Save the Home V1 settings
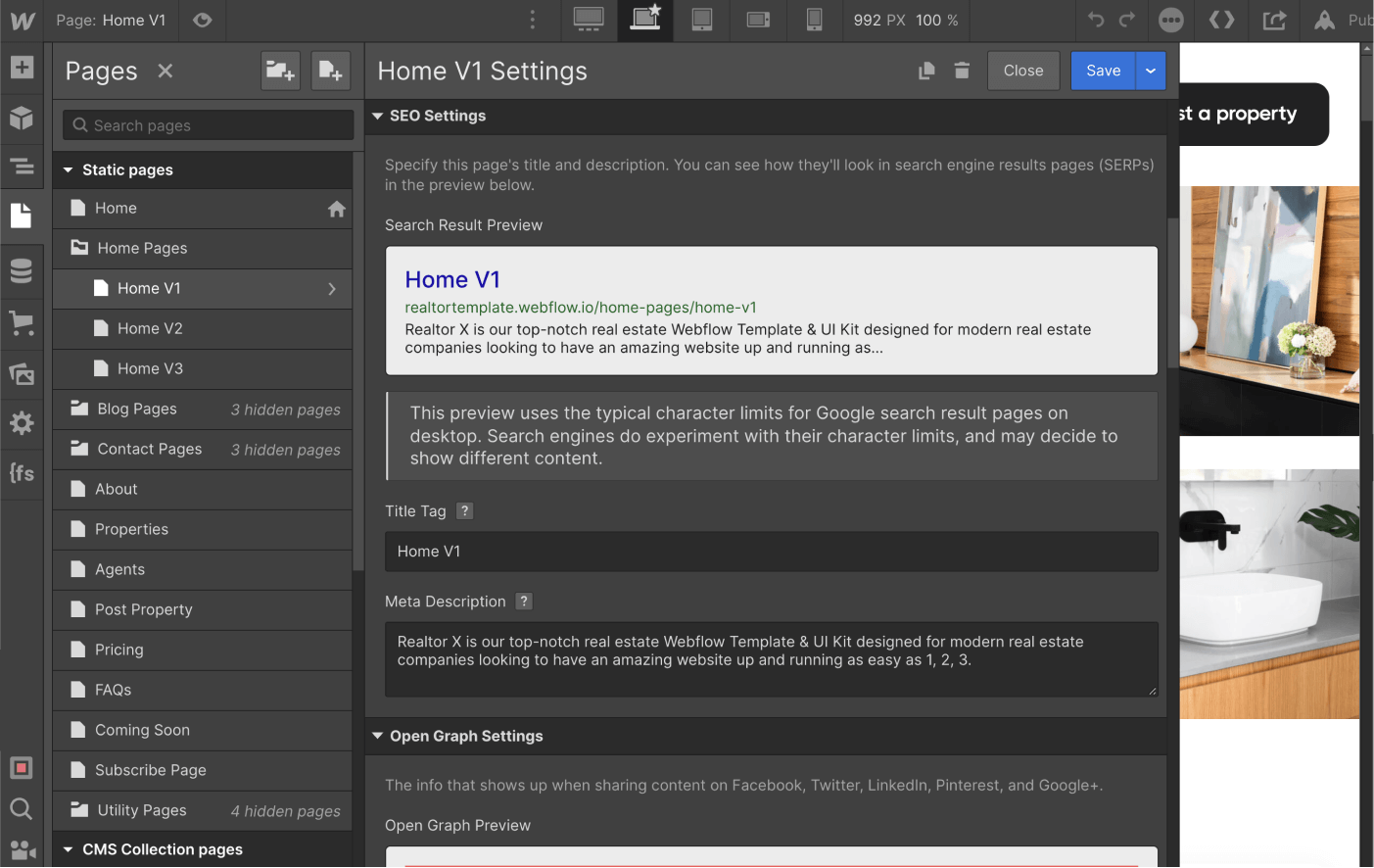Screen dimensions: 1374x868 click(1103, 70)
